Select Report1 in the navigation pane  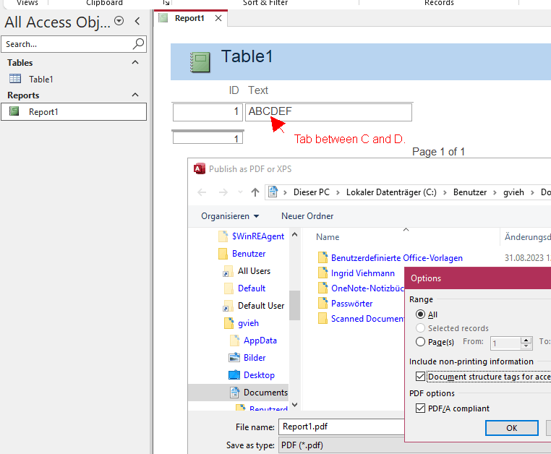74,112
